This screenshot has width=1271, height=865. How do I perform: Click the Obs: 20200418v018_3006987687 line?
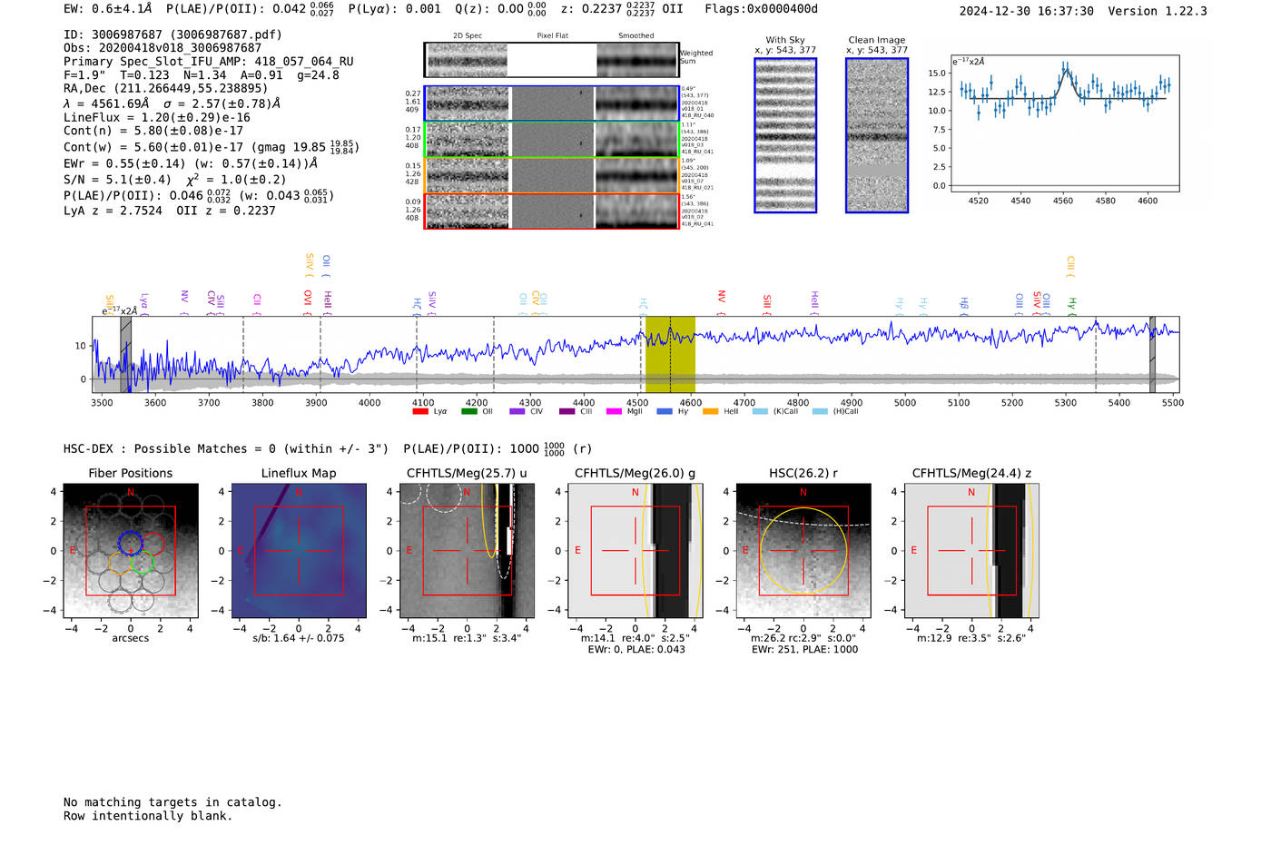163,48
